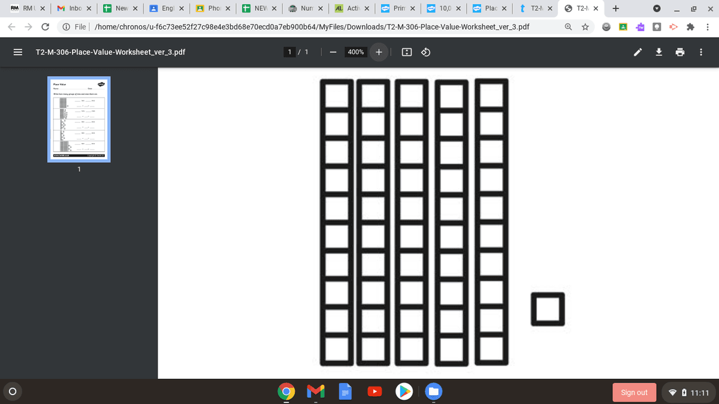Open Google Docs from the shelf
Viewport: 719px width, 404px height.
point(345,392)
